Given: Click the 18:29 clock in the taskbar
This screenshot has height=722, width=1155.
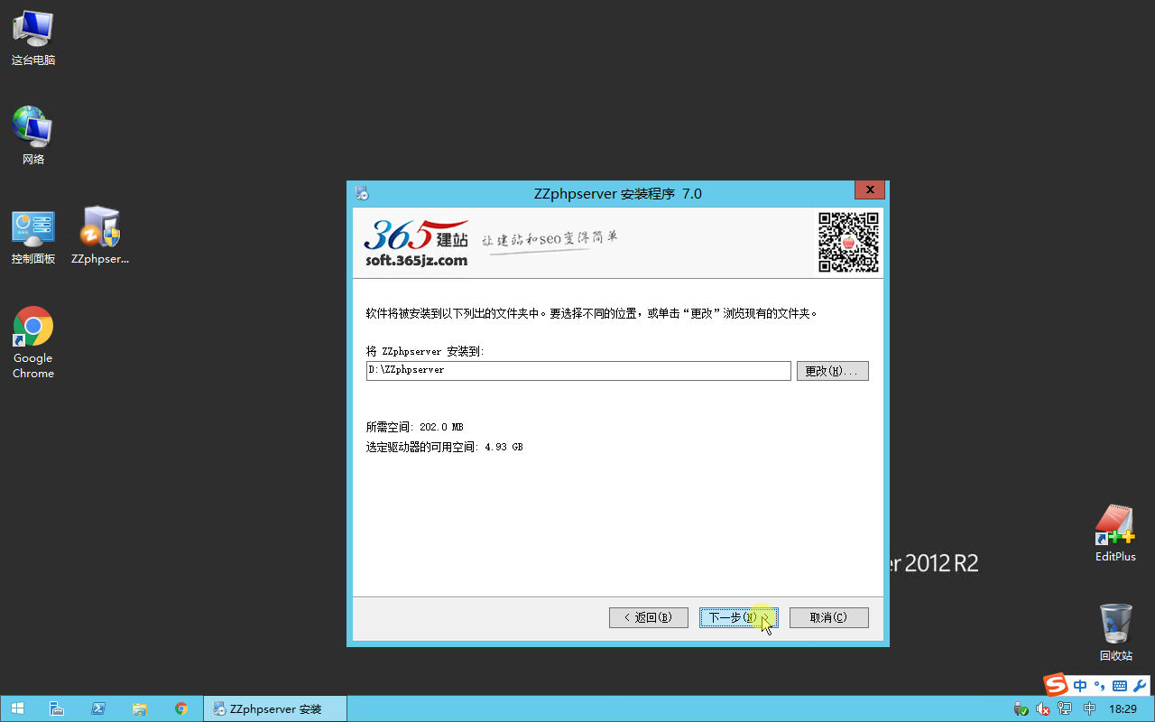Looking at the screenshot, I should pos(1123,709).
